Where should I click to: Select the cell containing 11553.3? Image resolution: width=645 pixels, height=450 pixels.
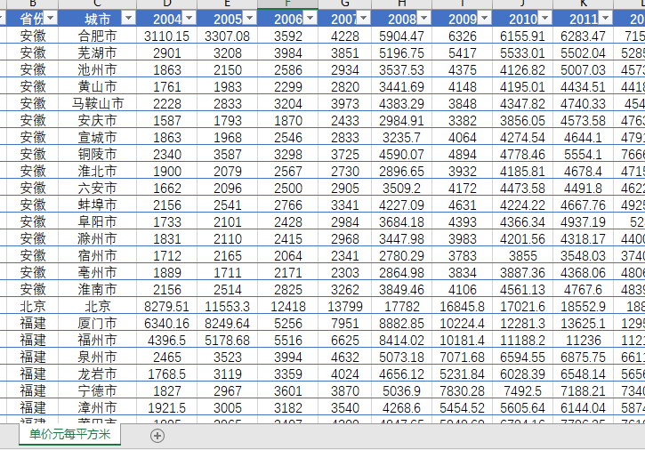point(227,306)
